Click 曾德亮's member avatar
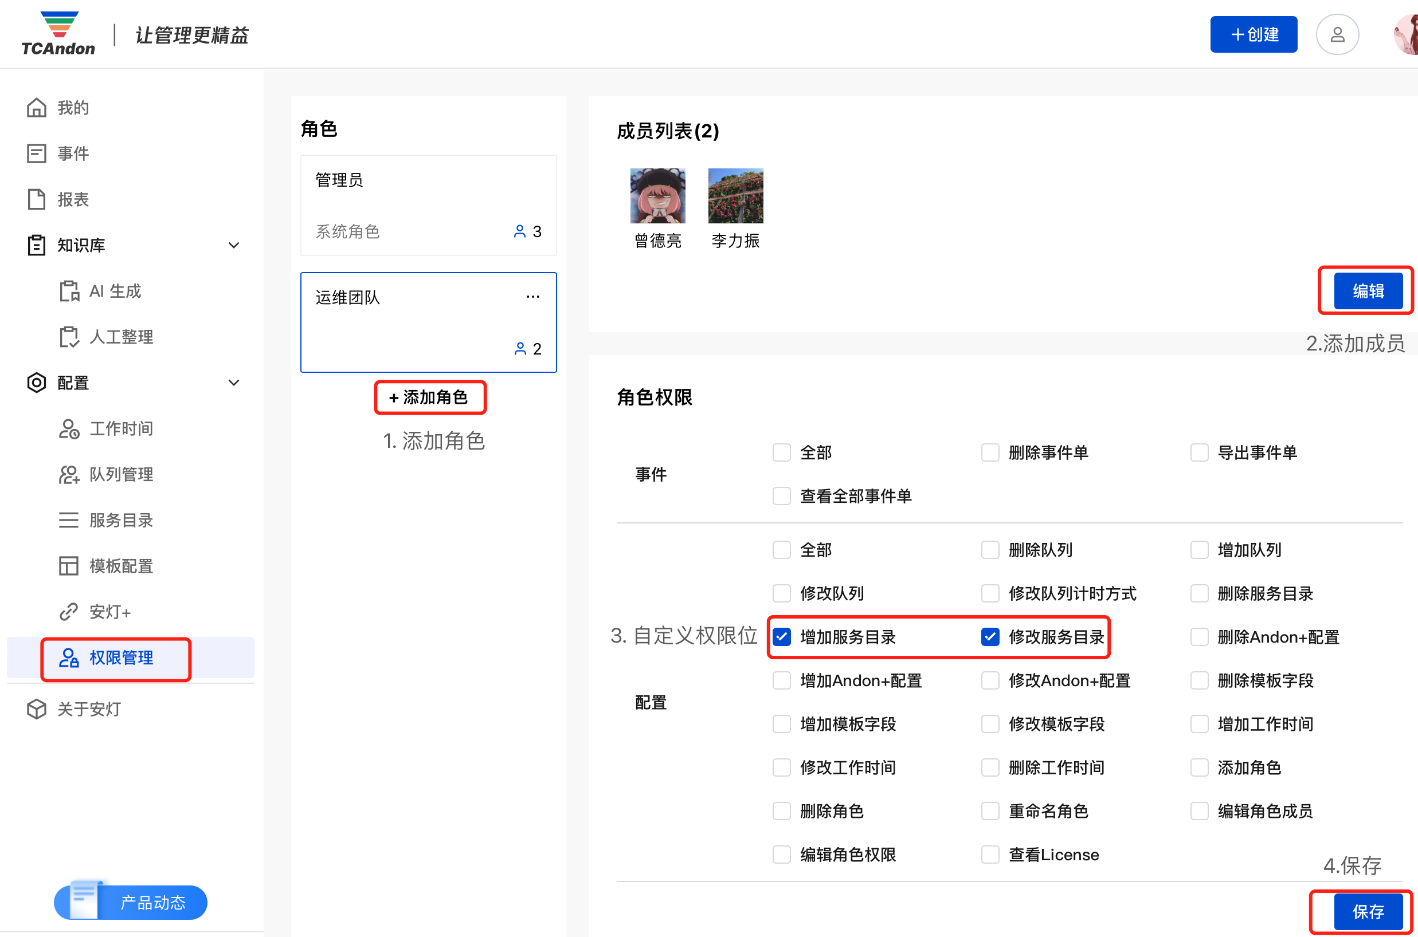 657,196
